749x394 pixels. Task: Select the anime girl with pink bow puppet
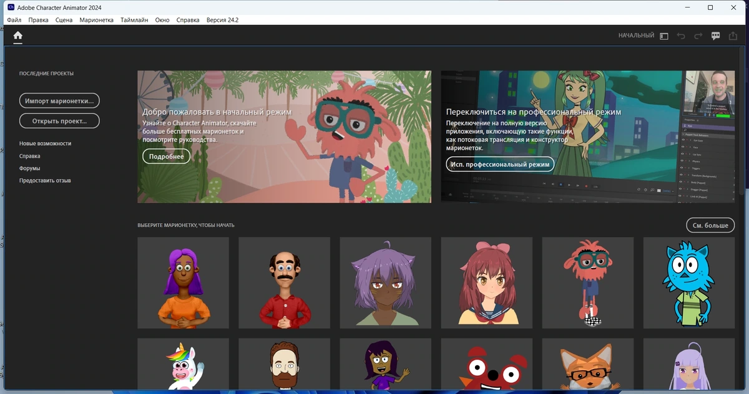(486, 282)
